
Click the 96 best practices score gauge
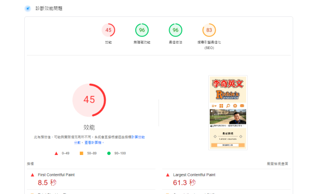[x=175, y=30]
